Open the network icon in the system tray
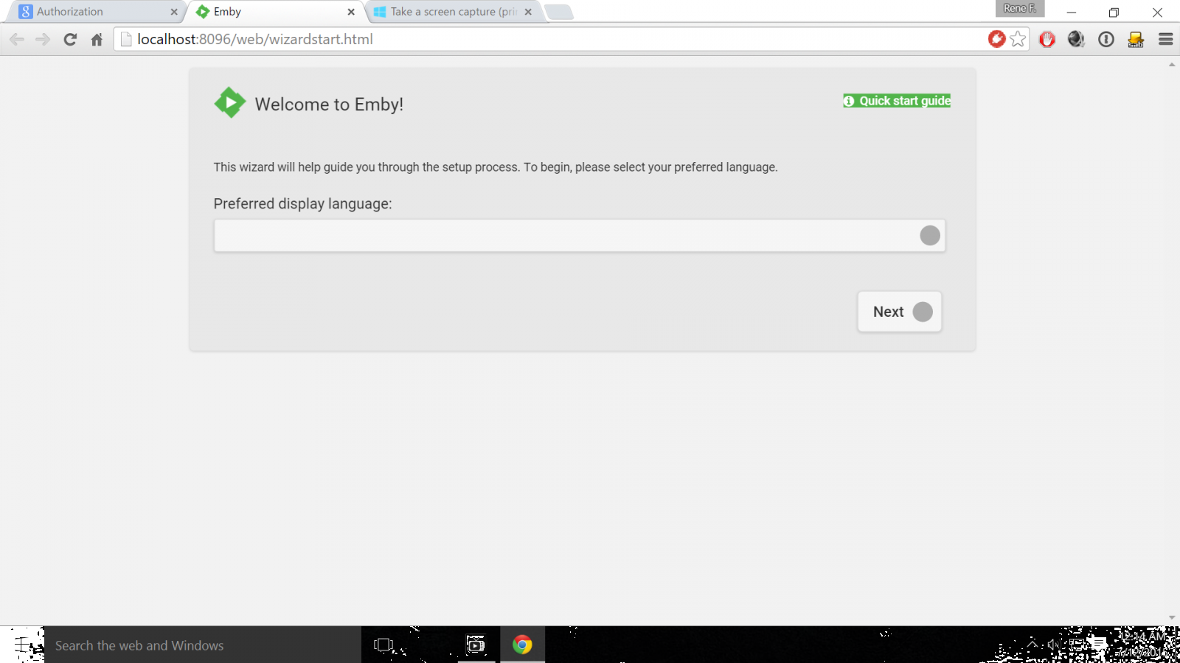 (1077, 644)
